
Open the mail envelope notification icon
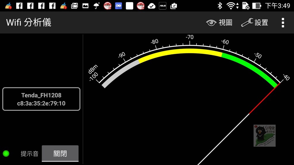[74, 6]
